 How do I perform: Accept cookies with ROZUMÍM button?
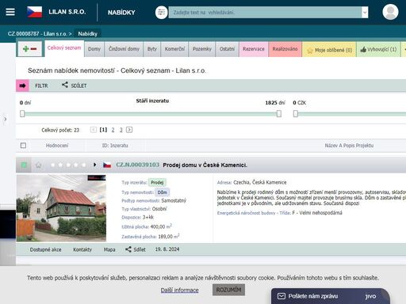click(228, 290)
